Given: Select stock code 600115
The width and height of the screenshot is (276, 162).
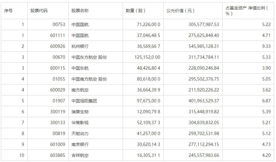Looking at the screenshot, I should point(58,68).
